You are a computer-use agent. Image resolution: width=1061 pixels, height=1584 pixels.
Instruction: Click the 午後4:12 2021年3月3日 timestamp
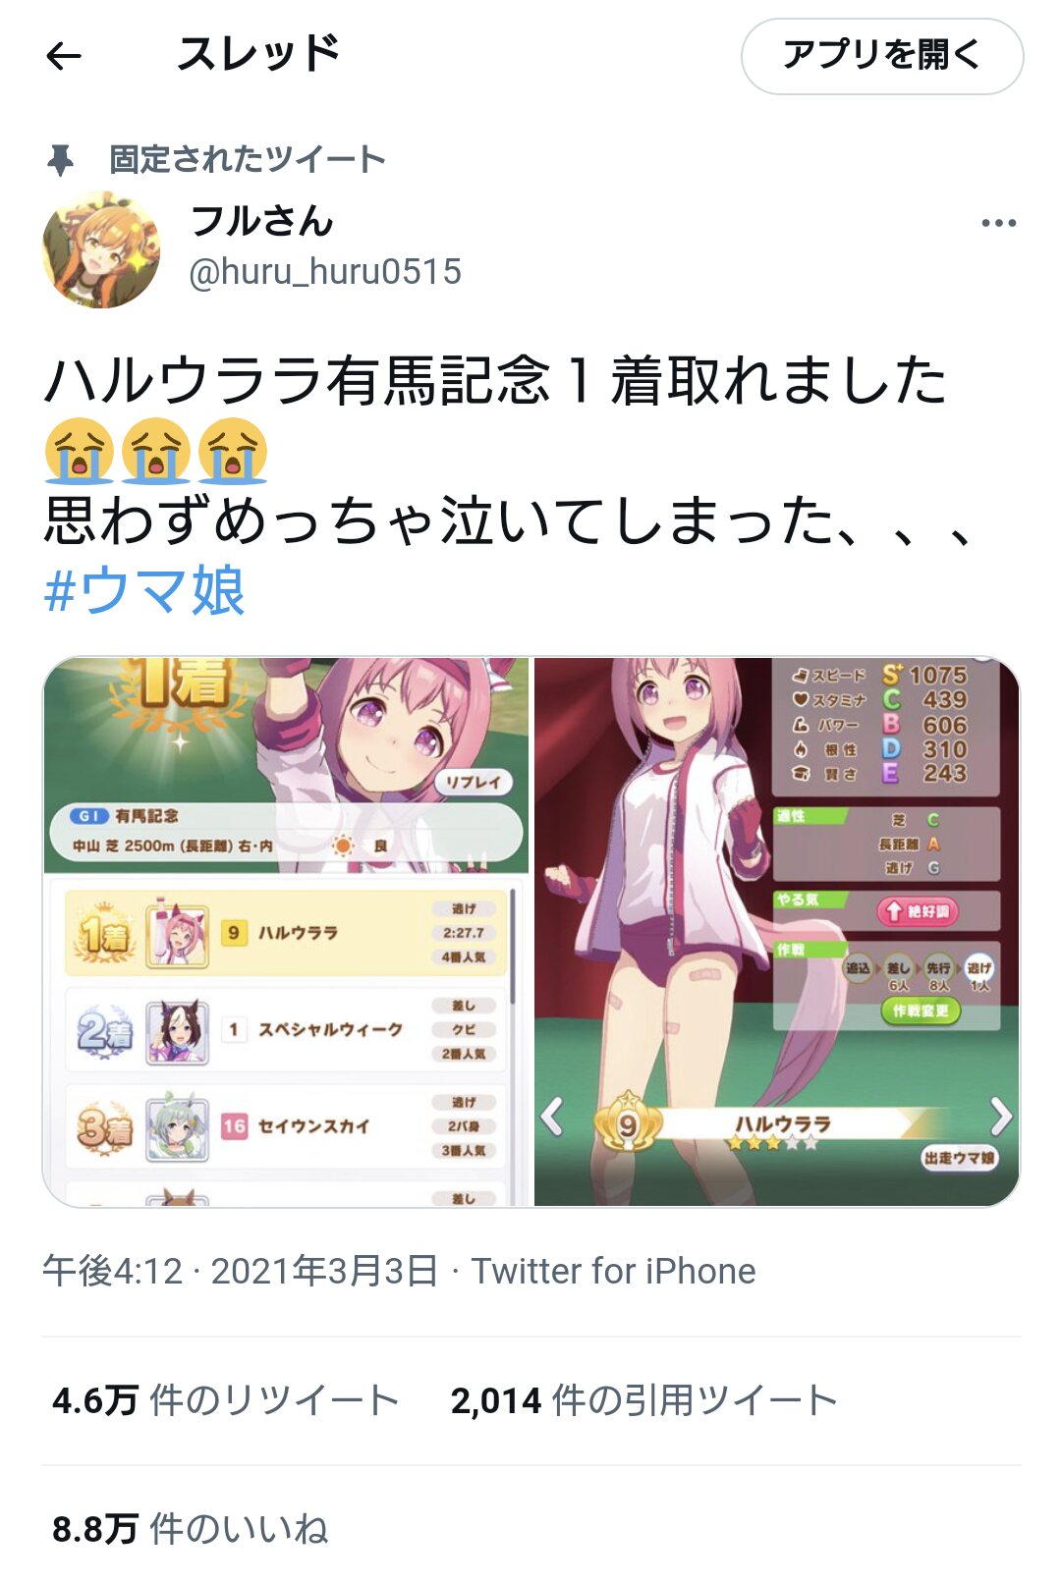pyautogui.click(x=241, y=1271)
